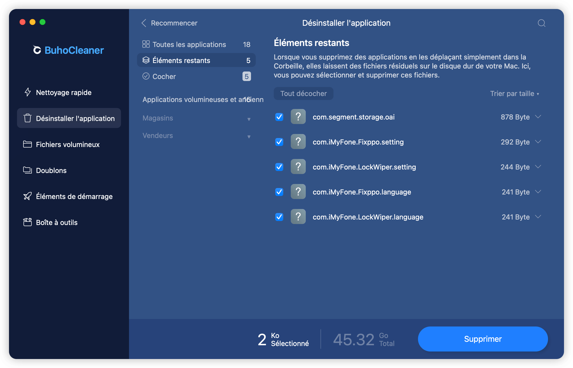Screen dimensions: 573x368
Task: Uncheck com.iMyFone.Fixppo.setting checkbox
Action: coord(279,142)
